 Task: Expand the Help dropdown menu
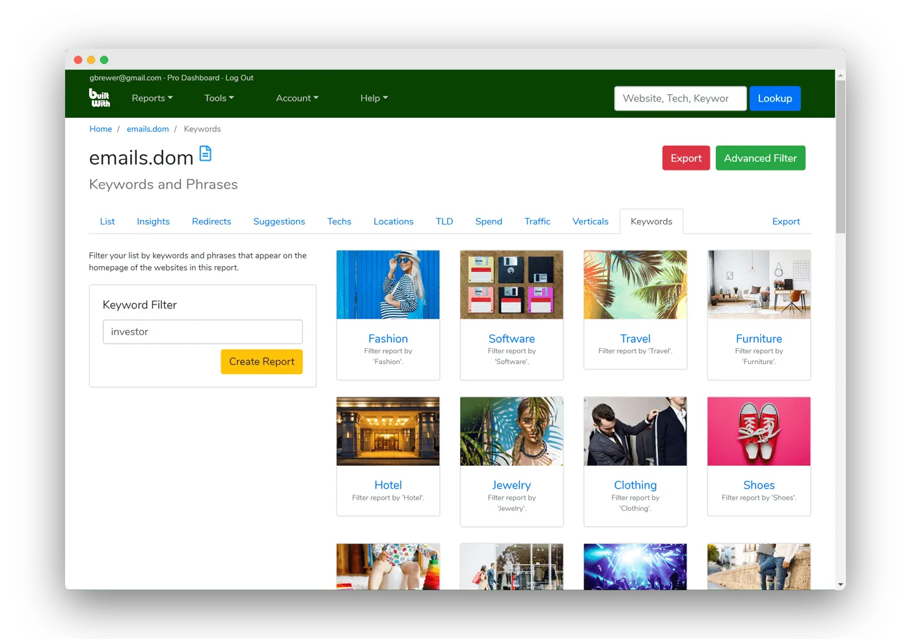pyautogui.click(x=374, y=98)
